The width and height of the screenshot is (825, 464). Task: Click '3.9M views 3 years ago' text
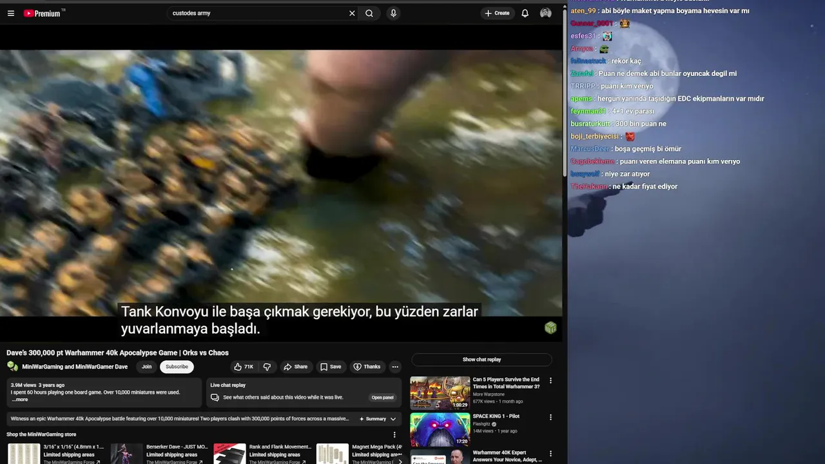[x=37, y=385]
